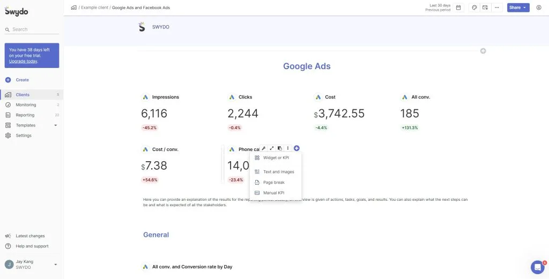Click the +131.3% change badge
The height and width of the screenshot is (279, 549).
coord(410,128)
